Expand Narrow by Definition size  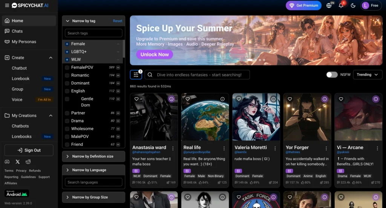point(93,156)
